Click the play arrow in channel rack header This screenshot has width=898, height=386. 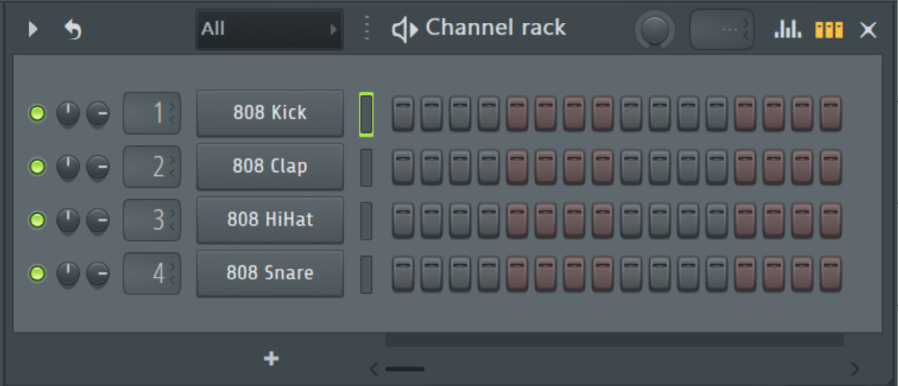pyautogui.click(x=33, y=30)
